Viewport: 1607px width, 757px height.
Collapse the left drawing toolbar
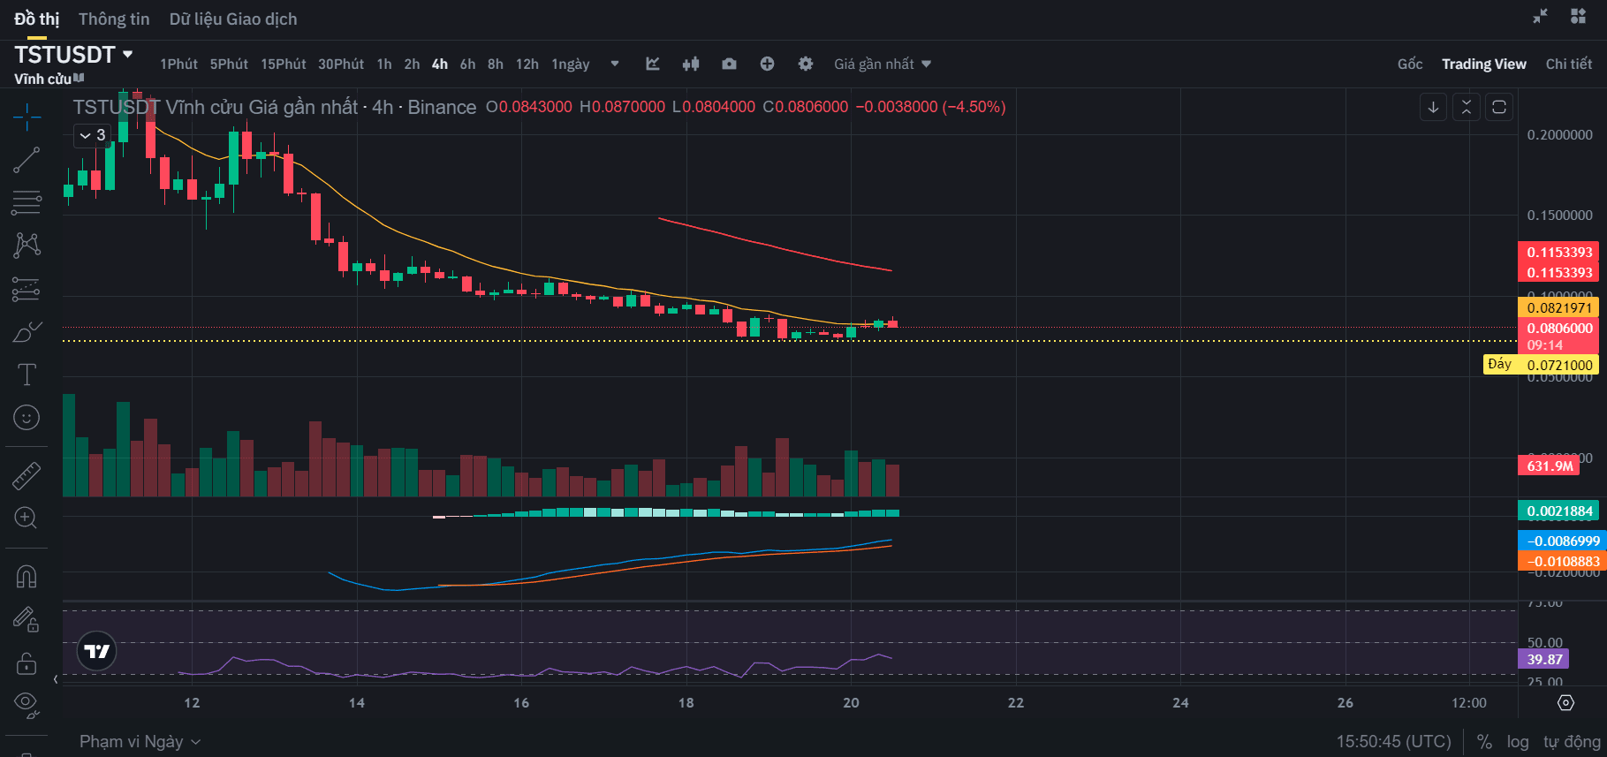[x=56, y=679]
